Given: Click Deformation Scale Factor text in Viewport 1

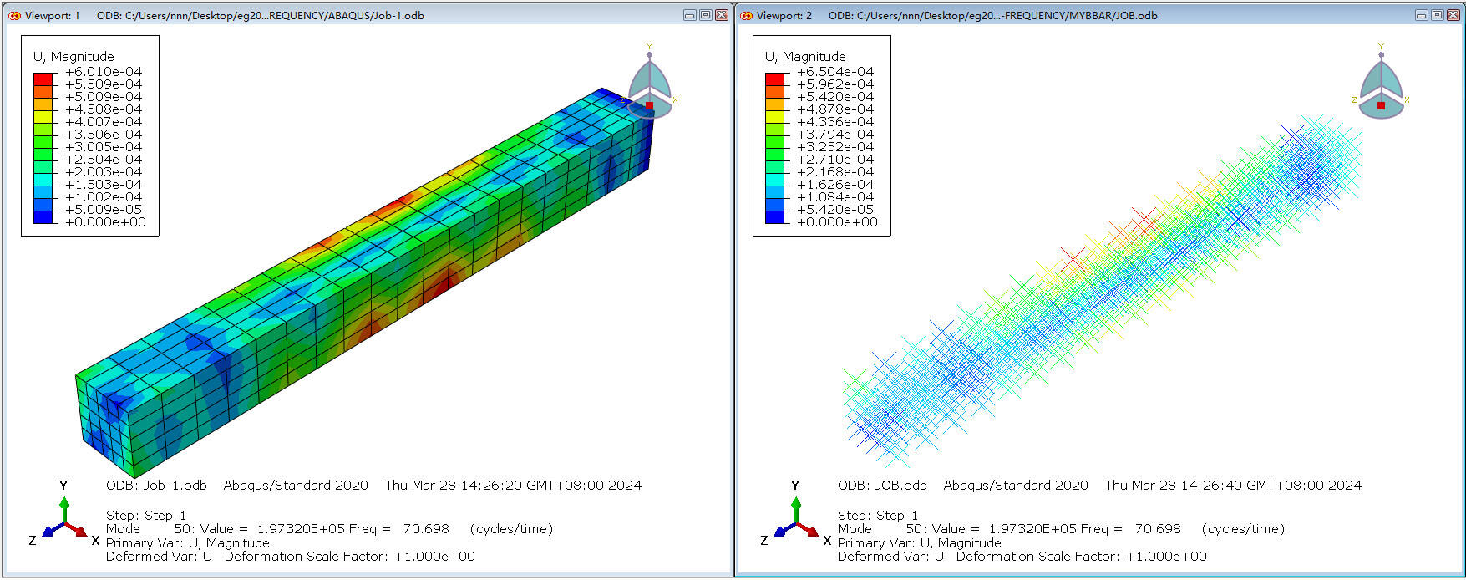Looking at the screenshot, I should click(349, 557).
